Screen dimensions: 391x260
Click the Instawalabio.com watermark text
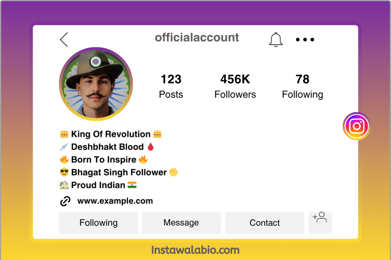[x=195, y=250]
